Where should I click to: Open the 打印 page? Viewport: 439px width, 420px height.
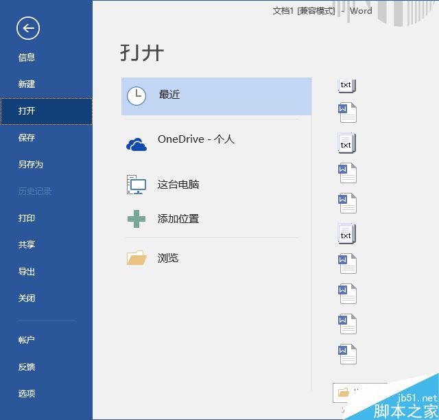coord(27,218)
